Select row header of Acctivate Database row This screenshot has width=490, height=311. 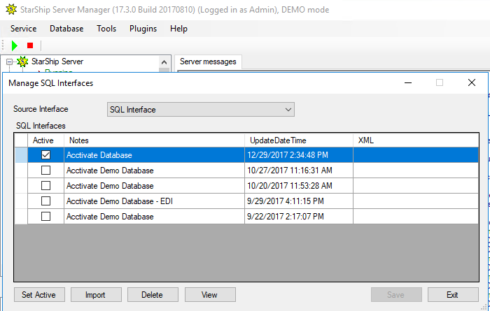(x=21, y=155)
